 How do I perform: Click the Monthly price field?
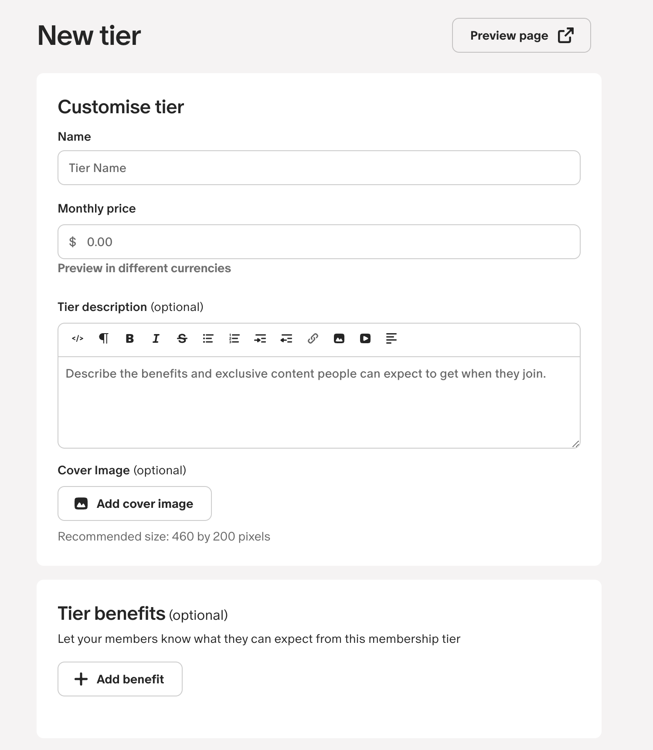click(x=319, y=242)
